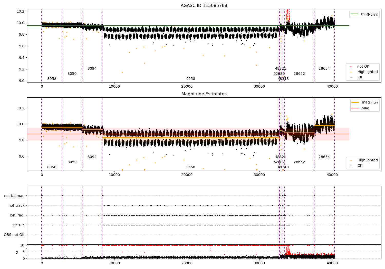
Task: Click obsid label 8094 in the middle plot
Action: click(x=92, y=157)
